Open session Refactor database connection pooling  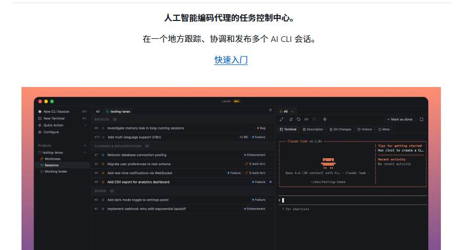[x=137, y=155]
